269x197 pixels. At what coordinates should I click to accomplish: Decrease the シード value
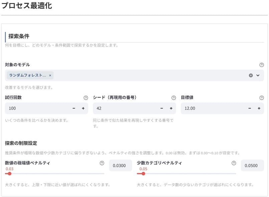(x=162, y=108)
